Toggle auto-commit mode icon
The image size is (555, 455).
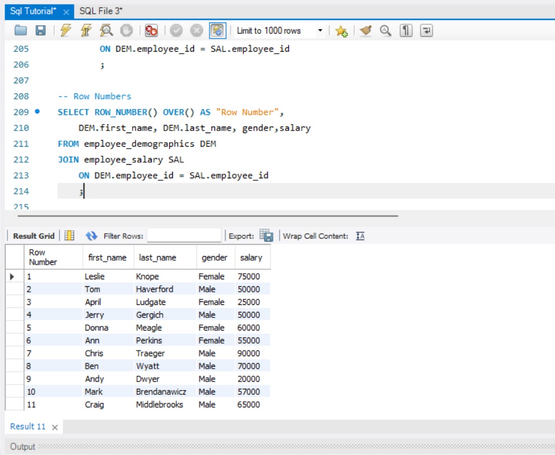pos(217,31)
